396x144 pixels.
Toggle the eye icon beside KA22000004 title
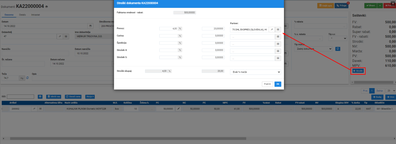click(46, 6)
